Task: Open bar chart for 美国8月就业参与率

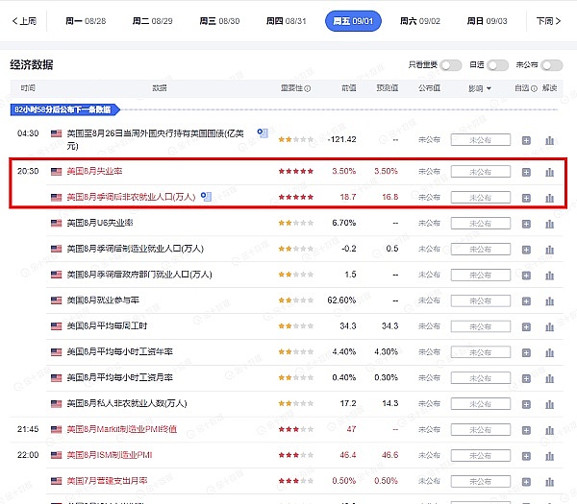Action: [550, 300]
